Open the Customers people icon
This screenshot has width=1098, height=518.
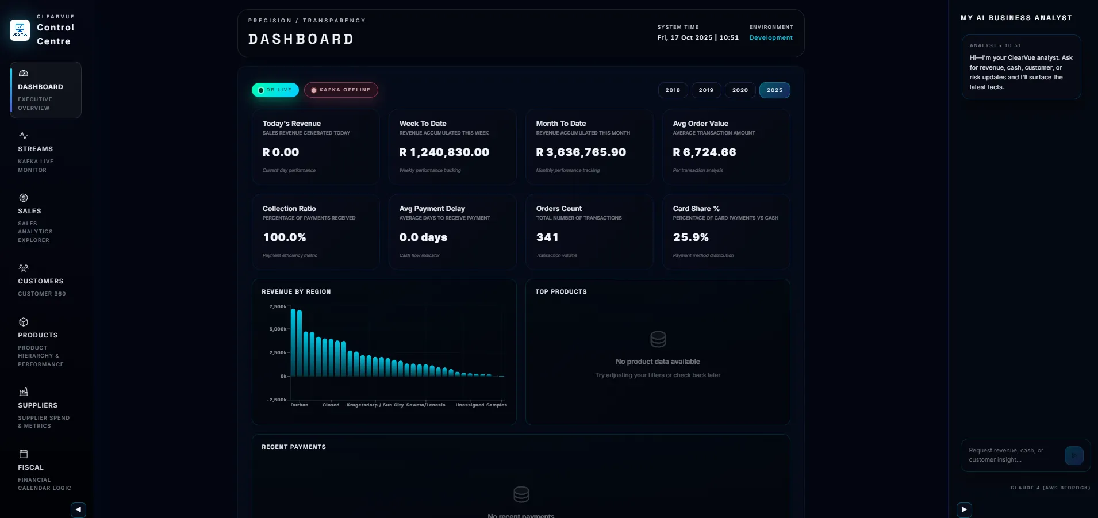(x=24, y=268)
